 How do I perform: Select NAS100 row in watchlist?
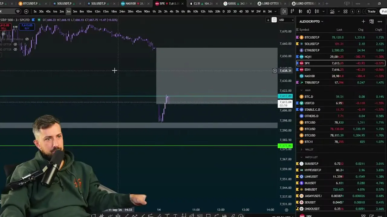341,76
